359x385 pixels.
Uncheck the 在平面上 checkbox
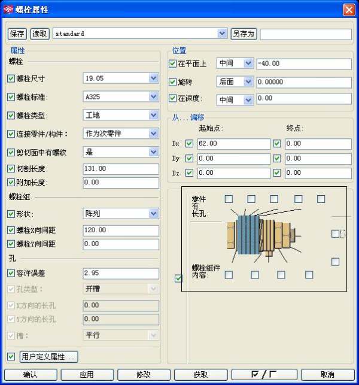(x=173, y=63)
